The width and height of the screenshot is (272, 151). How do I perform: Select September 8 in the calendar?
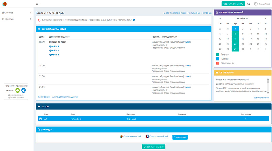[x=235, y=34]
